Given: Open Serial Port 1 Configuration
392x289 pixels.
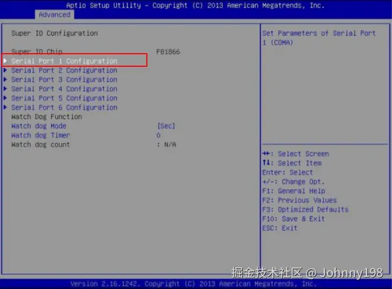Looking at the screenshot, I should 64,61.
